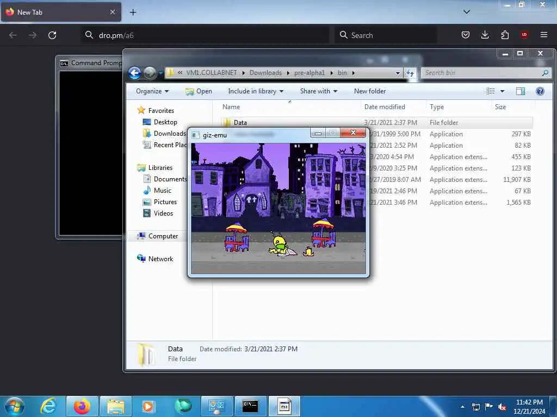Image resolution: width=557 pixels, height=417 pixels.
Task: Click the Search bin field
Action: (x=486, y=73)
